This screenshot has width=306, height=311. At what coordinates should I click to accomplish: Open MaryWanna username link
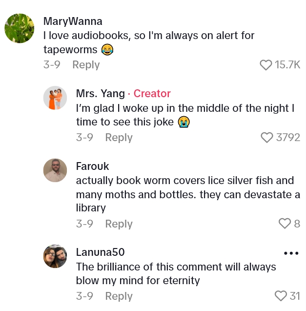tap(73, 21)
